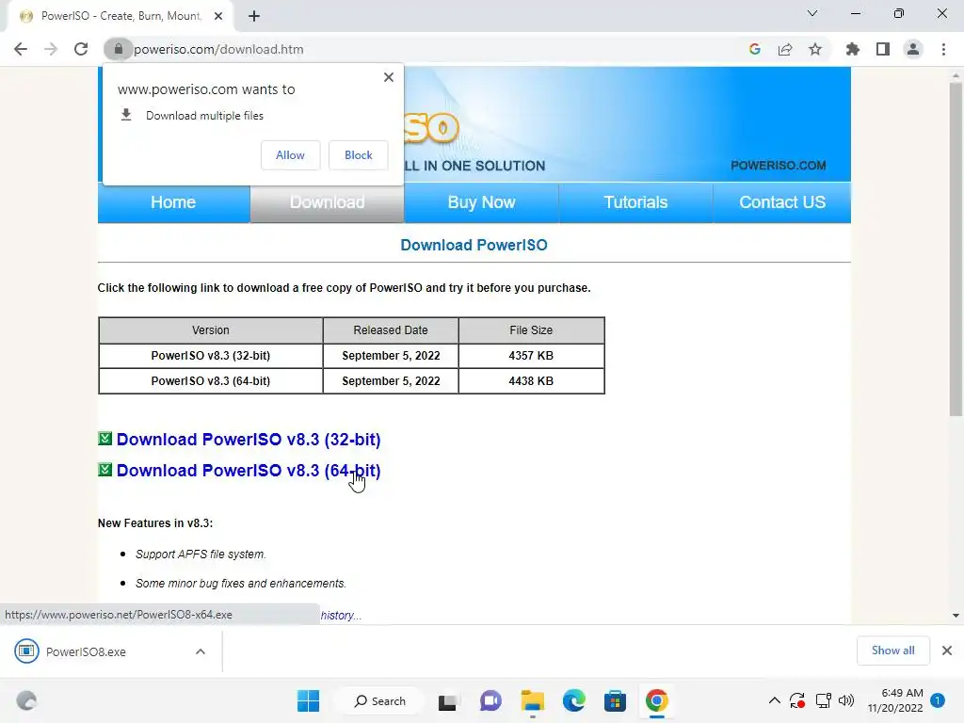Click the Download PowerISO page heading

coord(474,246)
